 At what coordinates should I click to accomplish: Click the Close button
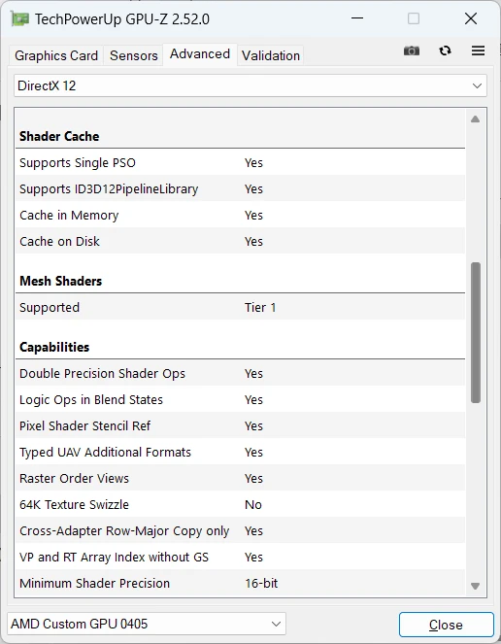(446, 625)
